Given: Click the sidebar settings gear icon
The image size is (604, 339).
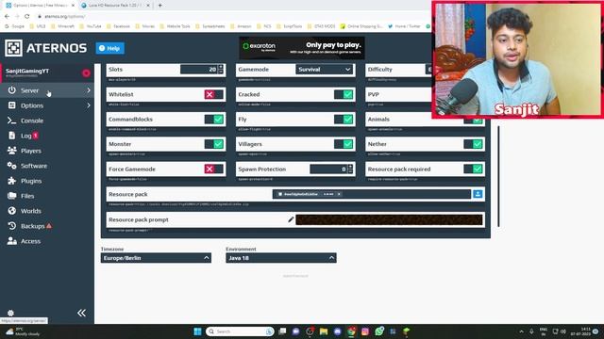Looking at the screenshot, I should [x=10, y=313].
